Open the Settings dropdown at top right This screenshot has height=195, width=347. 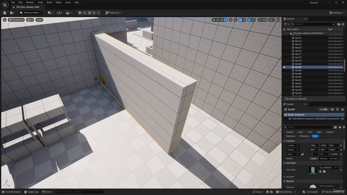coord(336,13)
